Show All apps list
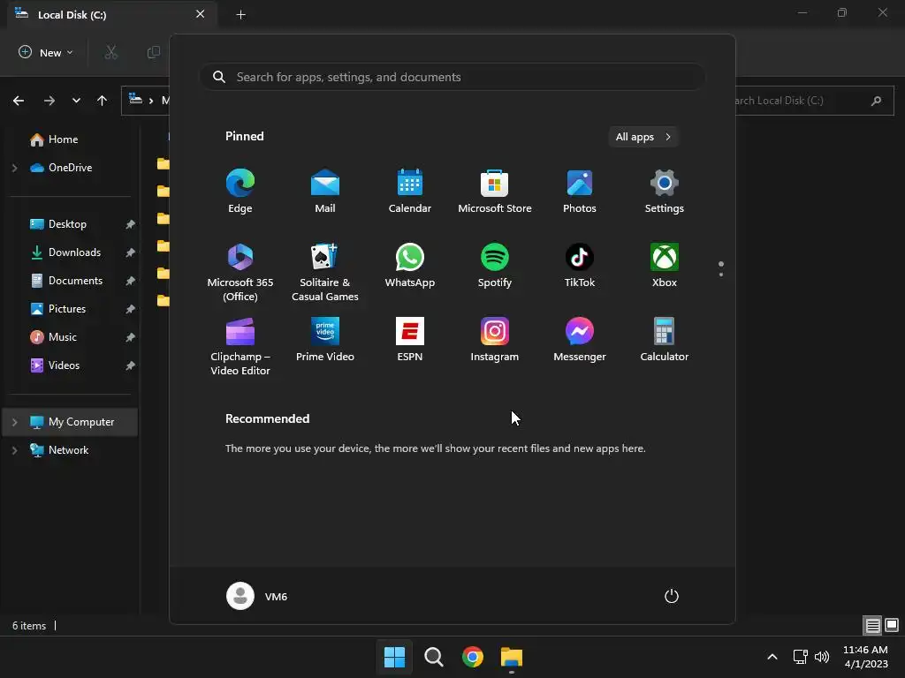 643,137
